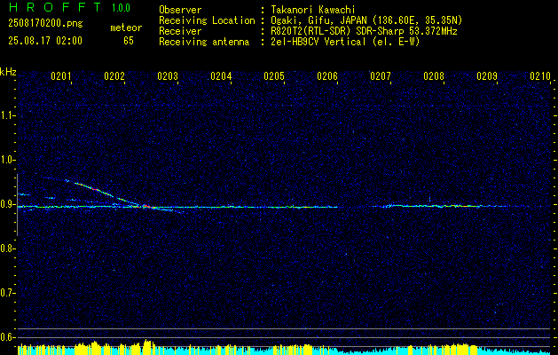Click the Receiver field label
Viewport: 558px width, 355px height.
pos(180,31)
